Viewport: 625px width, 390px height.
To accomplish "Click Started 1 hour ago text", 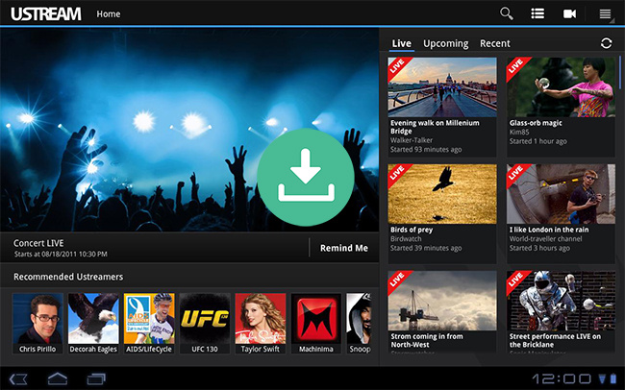I will (x=538, y=141).
